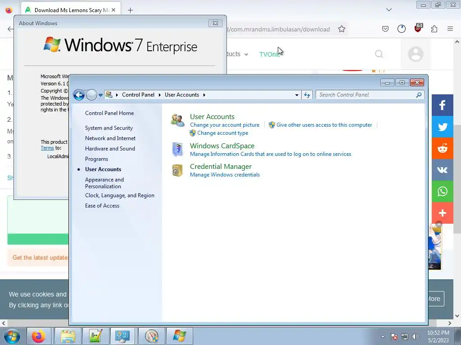The image size is (461, 345).
Task: Click Change account type link
Action: click(x=222, y=133)
